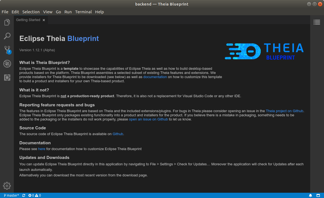Open the File menu

pos(5,12)
